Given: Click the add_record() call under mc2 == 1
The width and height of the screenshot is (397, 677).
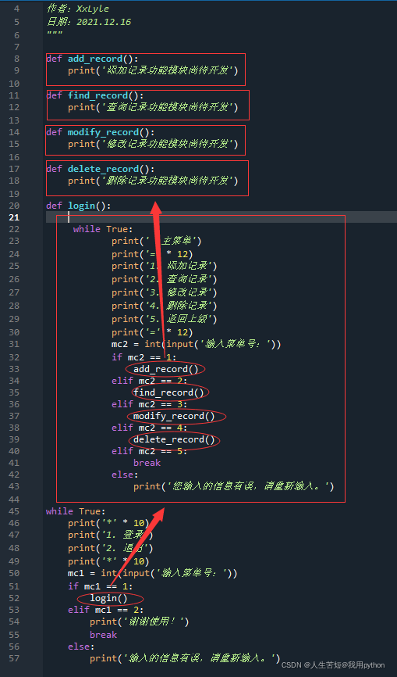Looking at the screenshot, I should click(166, 369).
